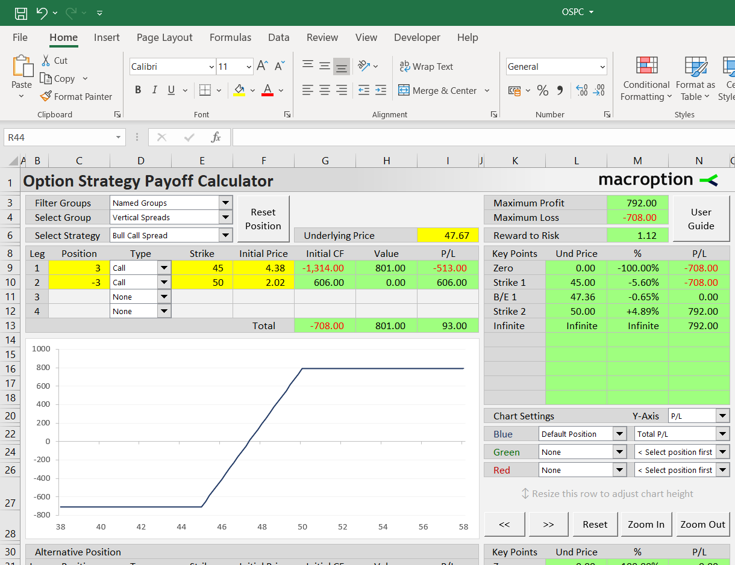The height and width of the screenshot is (565, 735).
Task: Open the Select Strategy dropdown
Action: pos(226,235)
